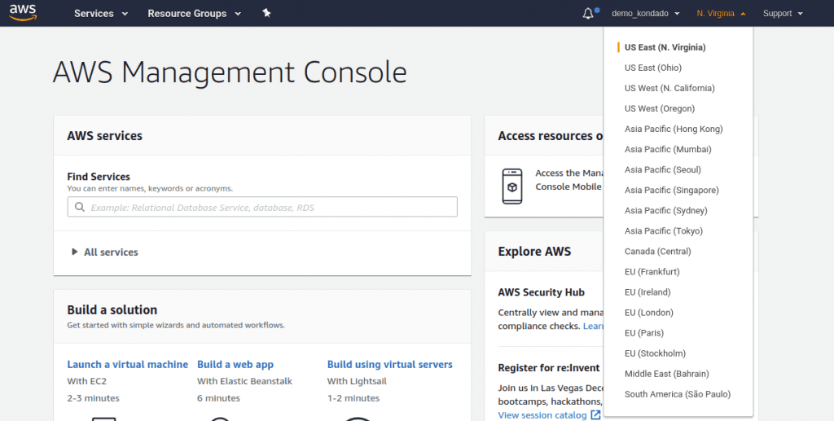Click the Console Mobile App phone icon
The height and width of the screenshot is (421, 834).
pyautogui.click(x=511, y=186)
